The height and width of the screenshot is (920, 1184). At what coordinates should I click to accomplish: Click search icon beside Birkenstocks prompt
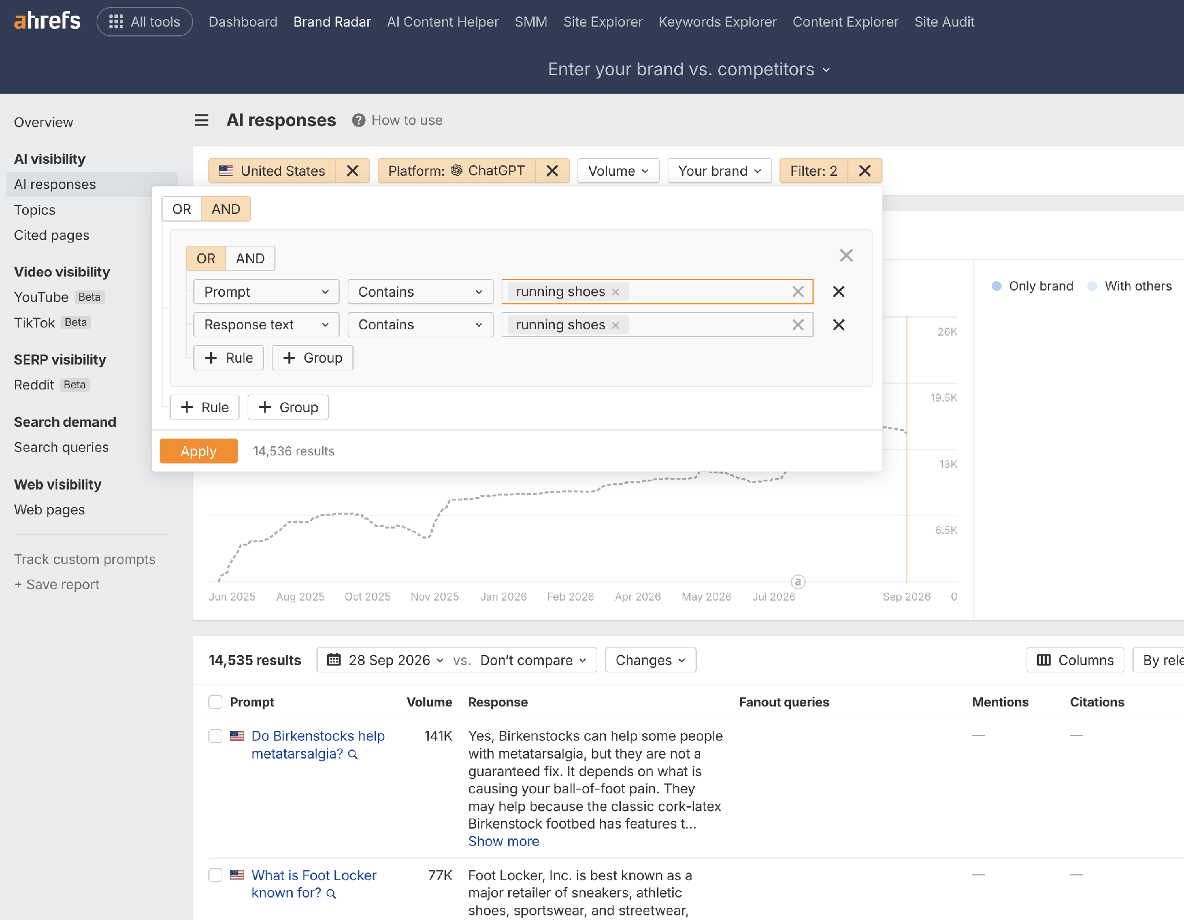pyautogui.click(x=353, y=755)
